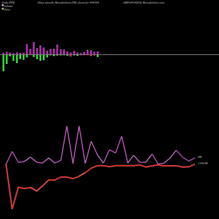
Task: Select the 'Price' legend label
Action: tap(7, 10)
